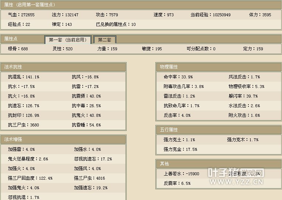Click the 命中率 33.9% entry
Image resolution: width=282 pixels, height=200 pixels.
(178, 77)
